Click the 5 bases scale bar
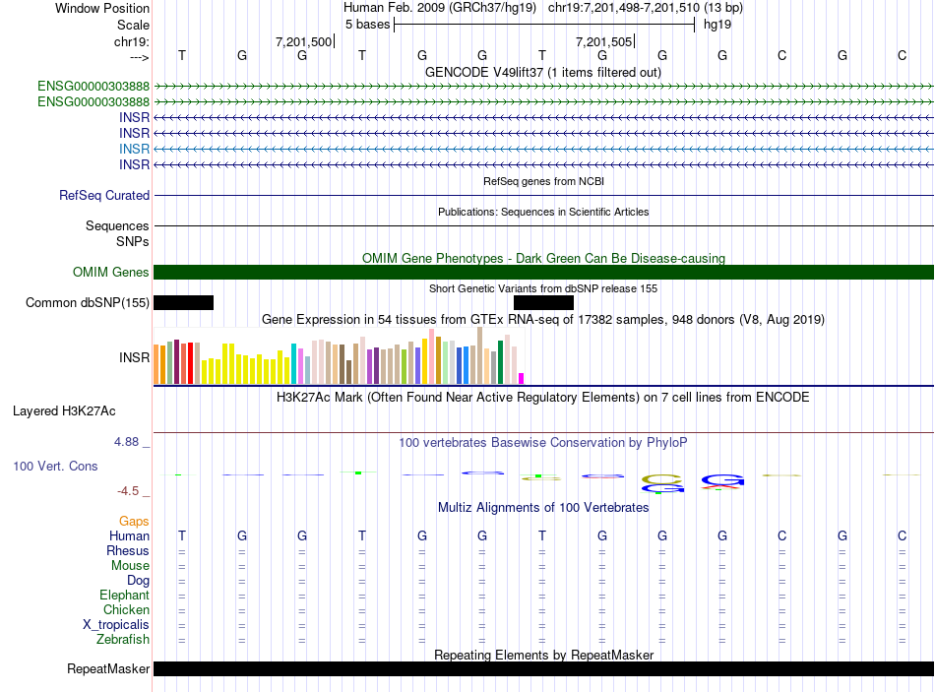The height and width of the screenshot is (692, 935). (x=544, y=25)
